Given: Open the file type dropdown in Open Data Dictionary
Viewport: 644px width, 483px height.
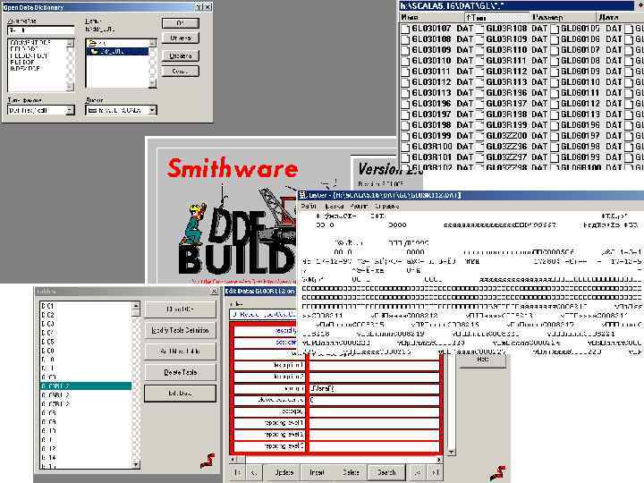Looking at the screenshot, I should [70, 110].
